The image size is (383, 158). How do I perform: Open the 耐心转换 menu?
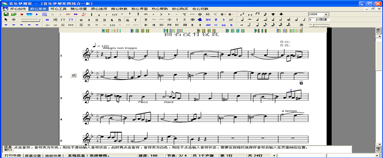click(x=119, y=9)
